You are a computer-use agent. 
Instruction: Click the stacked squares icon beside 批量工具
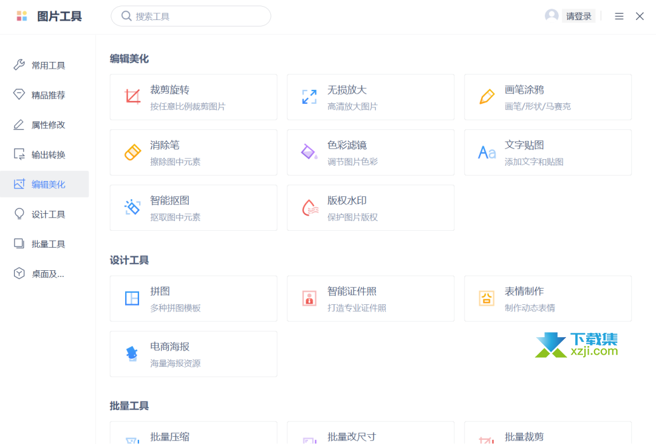click(x=19, y=244)
